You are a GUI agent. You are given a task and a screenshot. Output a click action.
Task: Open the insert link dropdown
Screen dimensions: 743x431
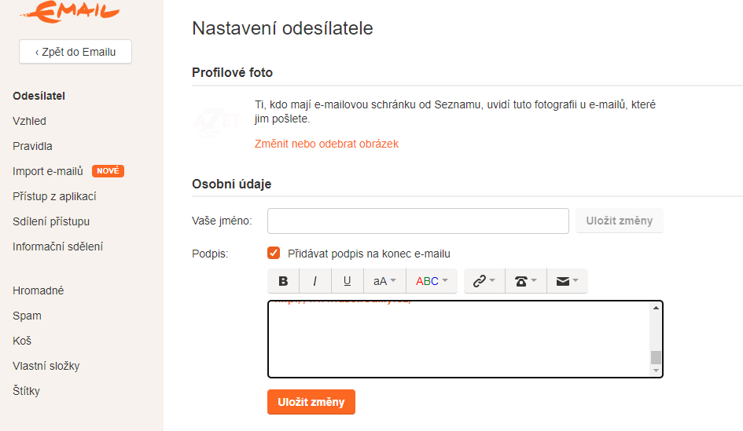[484, 281]
